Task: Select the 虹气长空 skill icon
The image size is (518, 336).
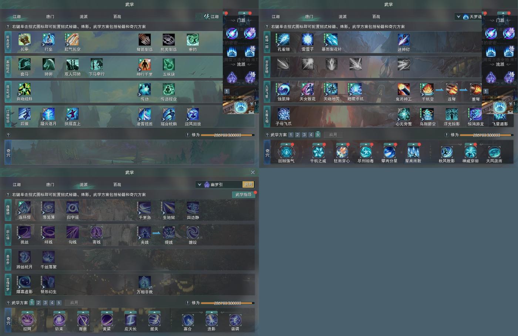Action: click(73, 40)
